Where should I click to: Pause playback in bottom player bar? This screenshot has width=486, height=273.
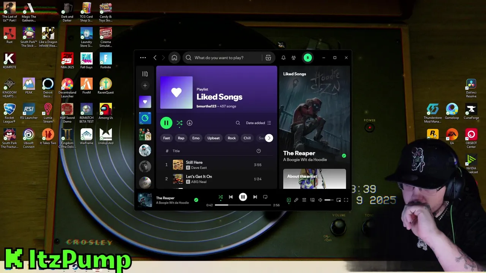pyautogui.click(x=243, y=197)
